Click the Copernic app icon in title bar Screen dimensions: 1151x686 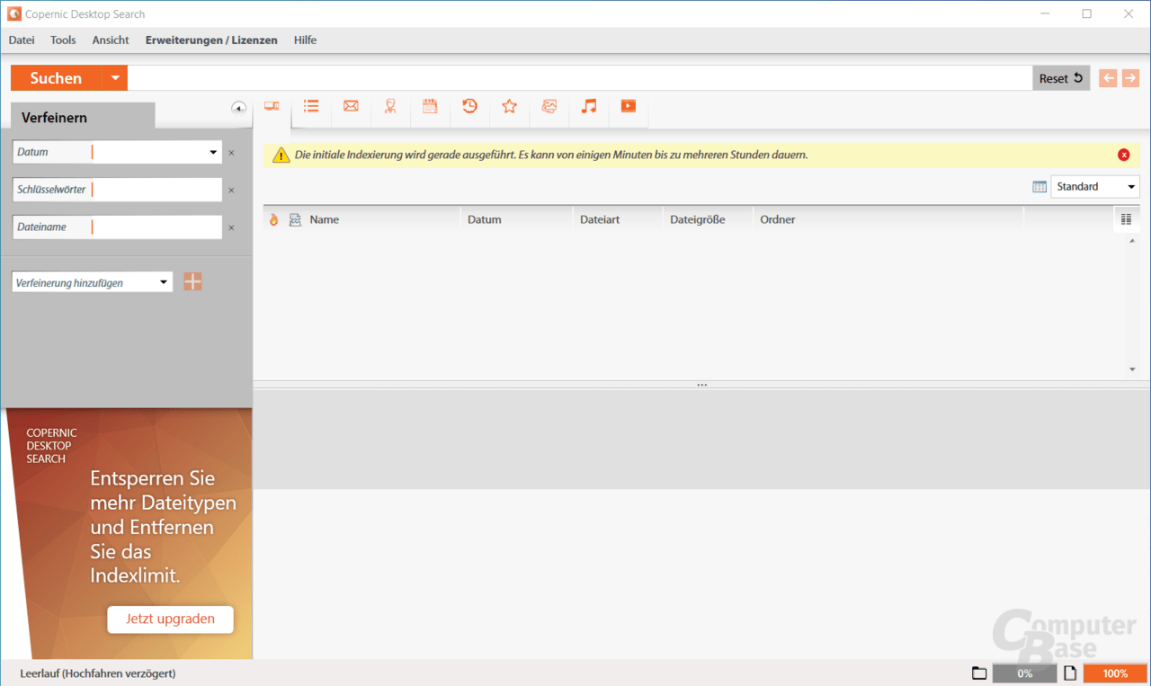pyautogui.click(x=14, y=13)
